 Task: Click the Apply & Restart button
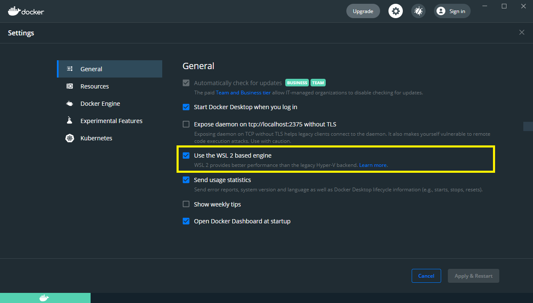point(473,276)
